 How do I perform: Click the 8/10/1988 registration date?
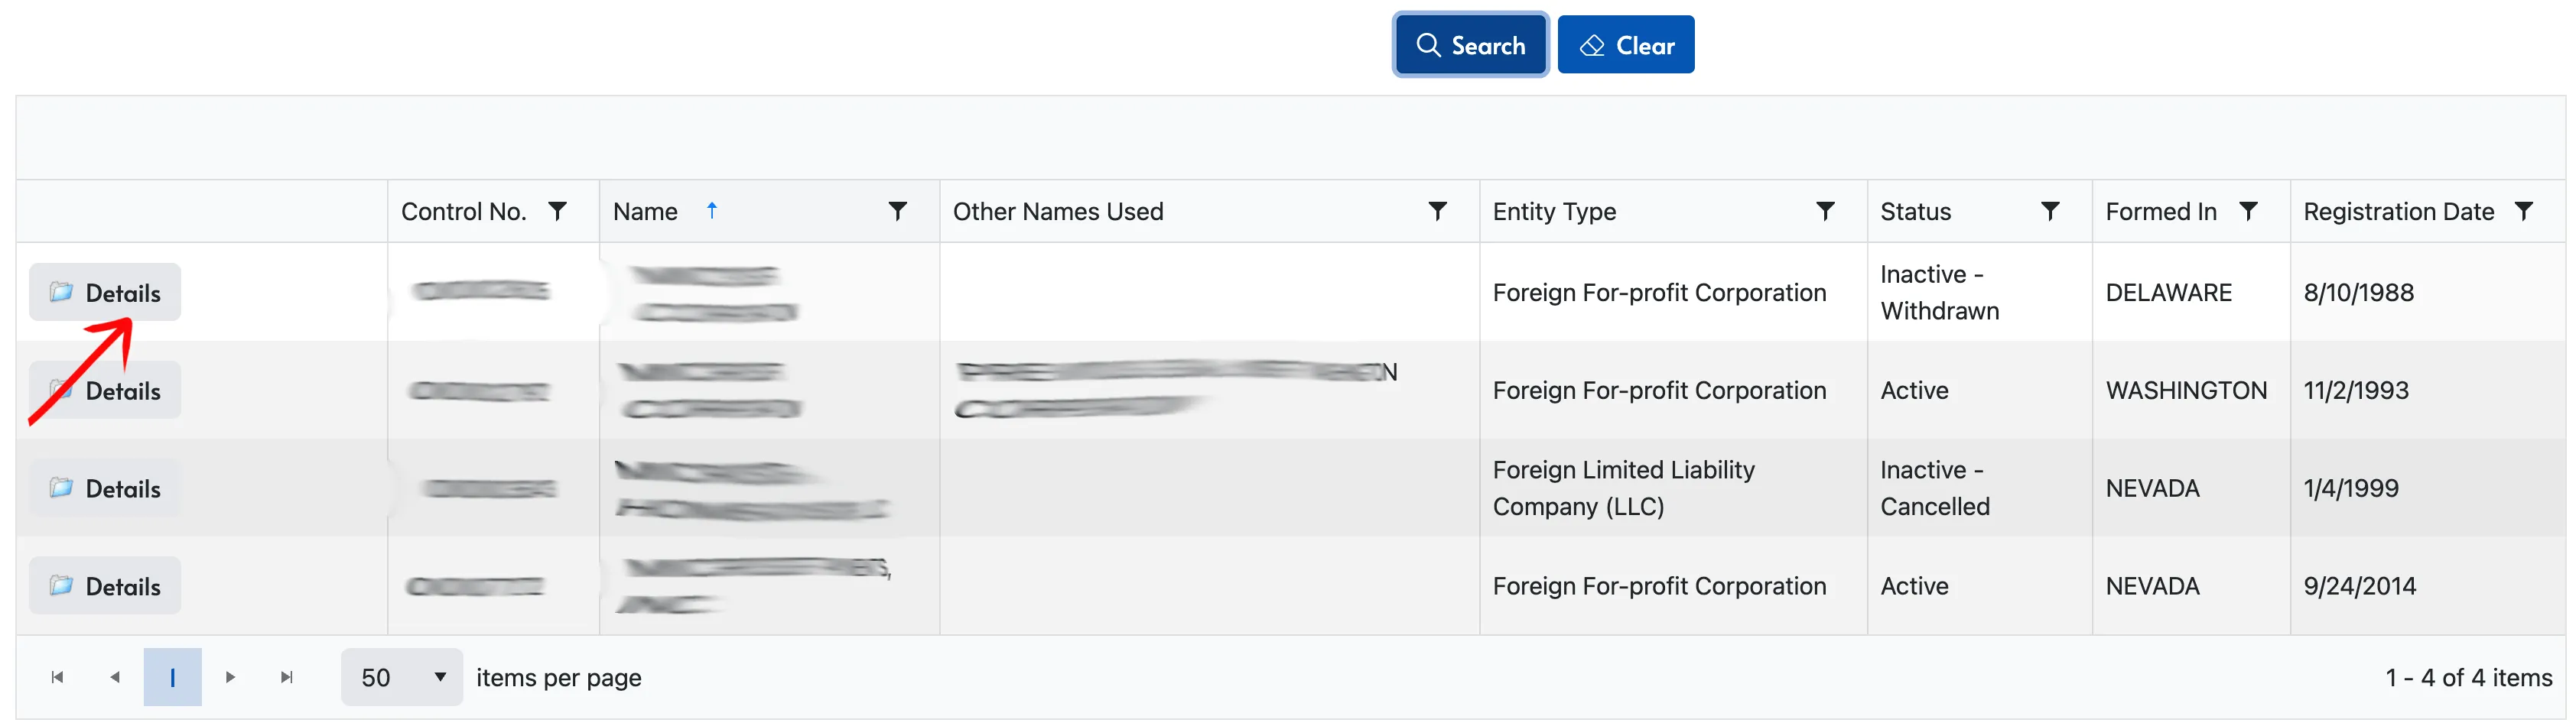[x=2358, y=293]
